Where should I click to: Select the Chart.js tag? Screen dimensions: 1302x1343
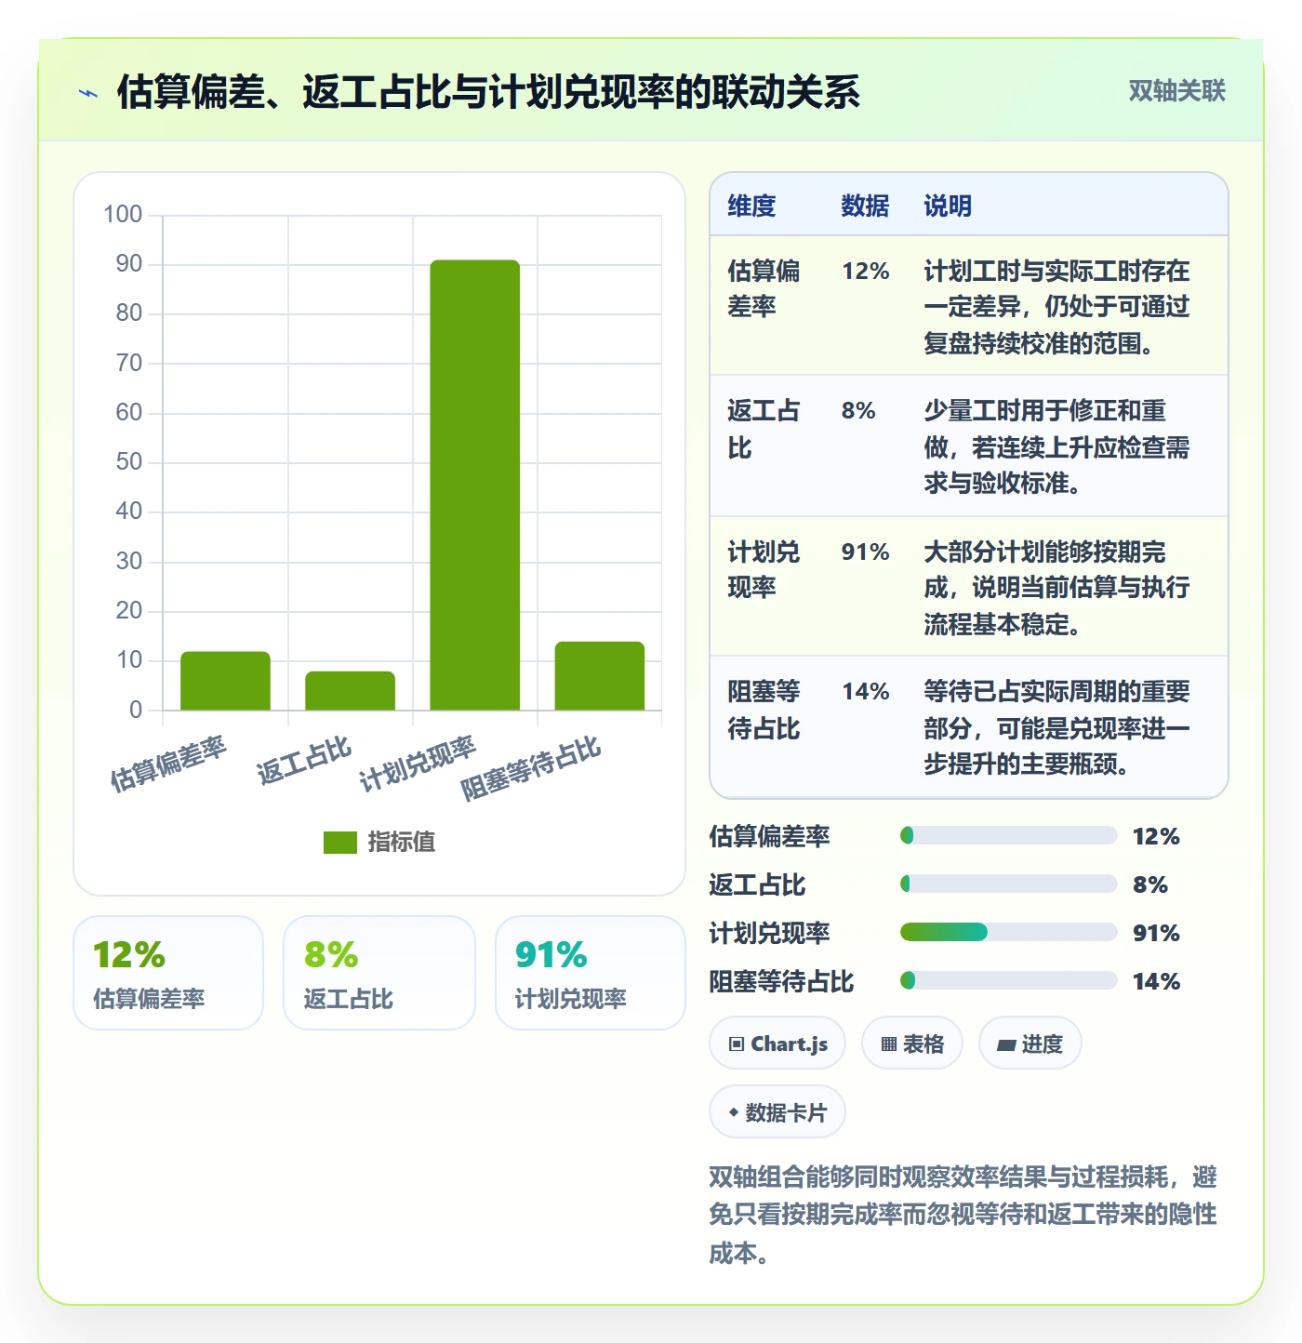tap(777, 1044)
